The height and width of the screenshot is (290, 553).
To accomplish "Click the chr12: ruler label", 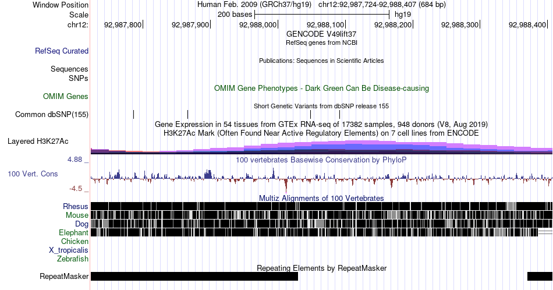I will pyautogui.click(x=78, y=24).
